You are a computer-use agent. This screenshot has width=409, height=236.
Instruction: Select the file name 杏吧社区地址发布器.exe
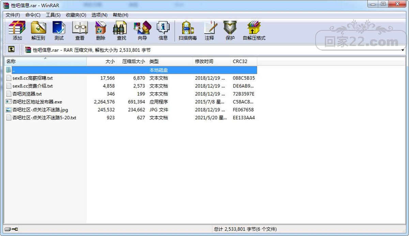37,102
